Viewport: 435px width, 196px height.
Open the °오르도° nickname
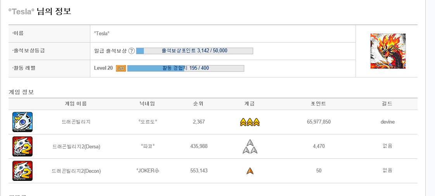pos(148,122)
